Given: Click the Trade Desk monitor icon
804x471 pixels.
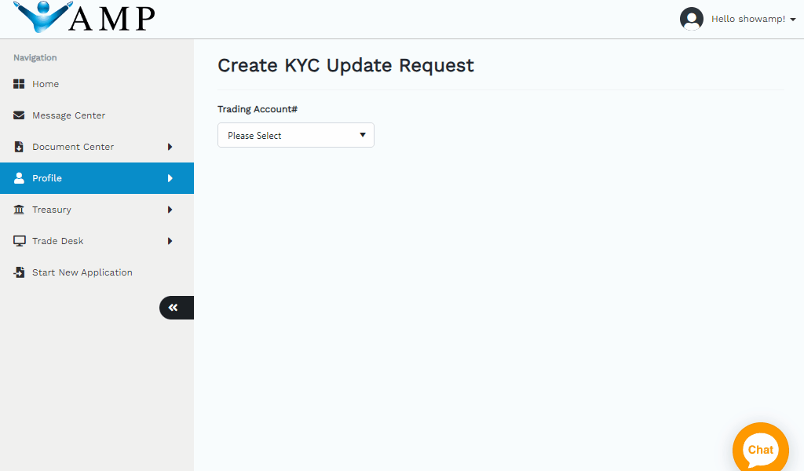Looking at the screenshot, I should pos(20,241).
